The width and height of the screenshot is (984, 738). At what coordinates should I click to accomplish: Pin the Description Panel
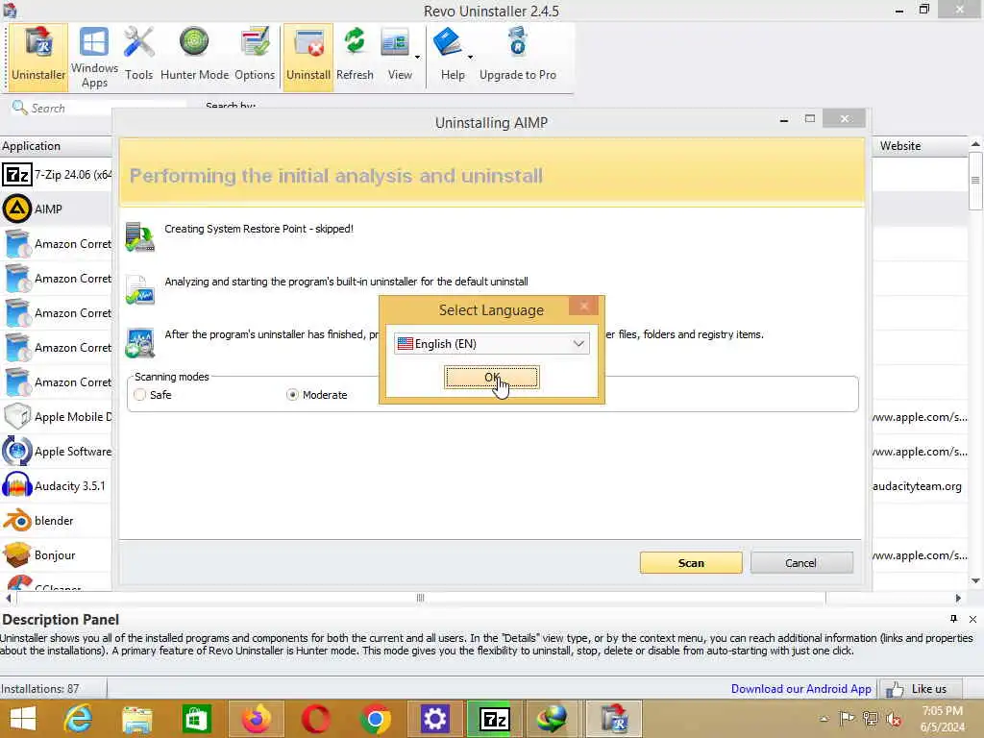(x=953, y=619)
